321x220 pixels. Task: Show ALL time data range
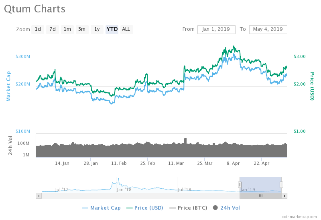click(x=126, y=29)
